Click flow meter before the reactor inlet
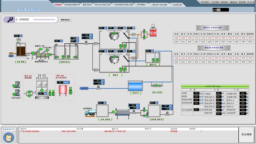This screenshot has height=144, width=256. (86, 42)
